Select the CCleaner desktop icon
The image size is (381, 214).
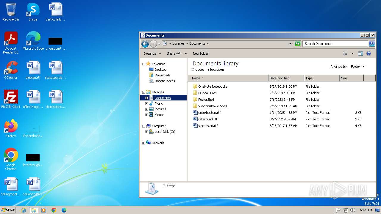click(x=11, y=70)
